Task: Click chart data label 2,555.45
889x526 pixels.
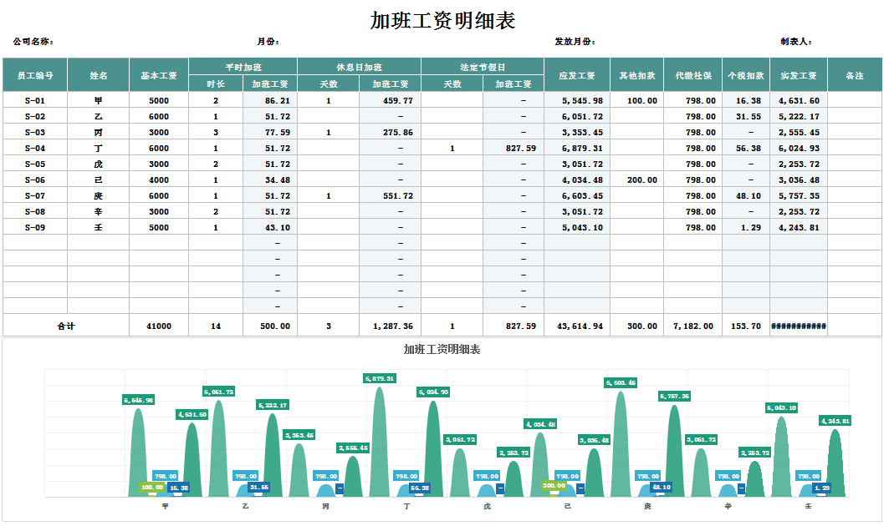Action: point(353,448)
